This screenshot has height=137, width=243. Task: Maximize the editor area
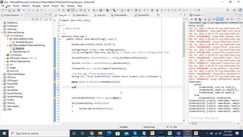[185, 15]
